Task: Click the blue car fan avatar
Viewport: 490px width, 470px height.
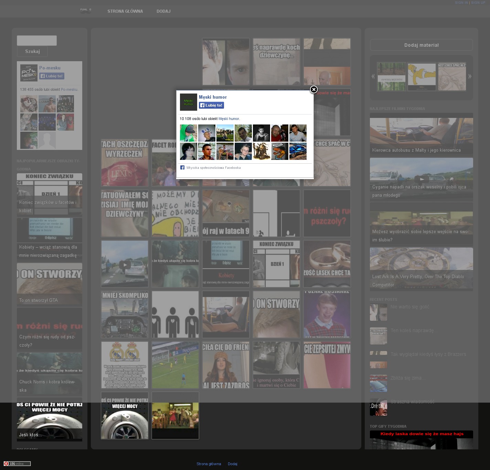Action: click(298, 151)
